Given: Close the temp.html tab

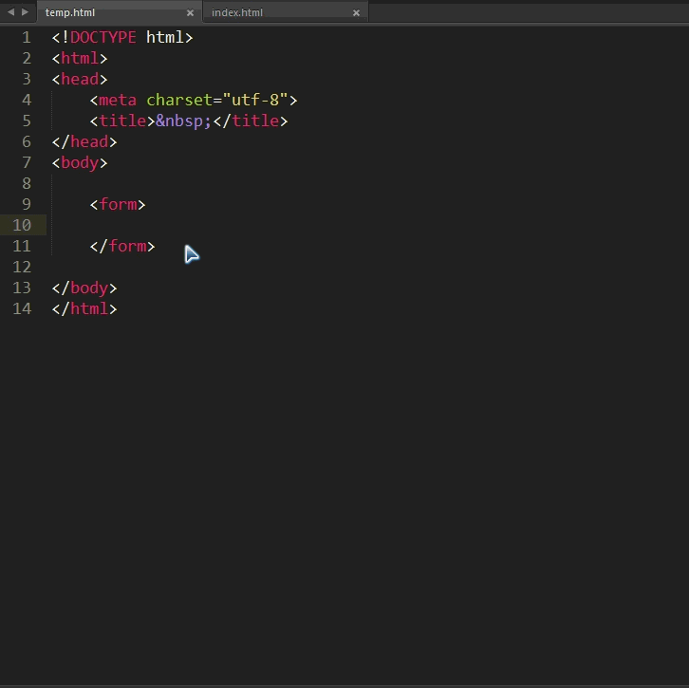Looking at the screenshot, I should coord(190,13).
